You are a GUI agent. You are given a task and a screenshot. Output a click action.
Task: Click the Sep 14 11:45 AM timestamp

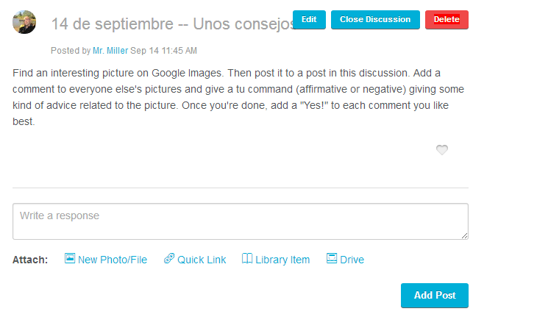(164, 51)
